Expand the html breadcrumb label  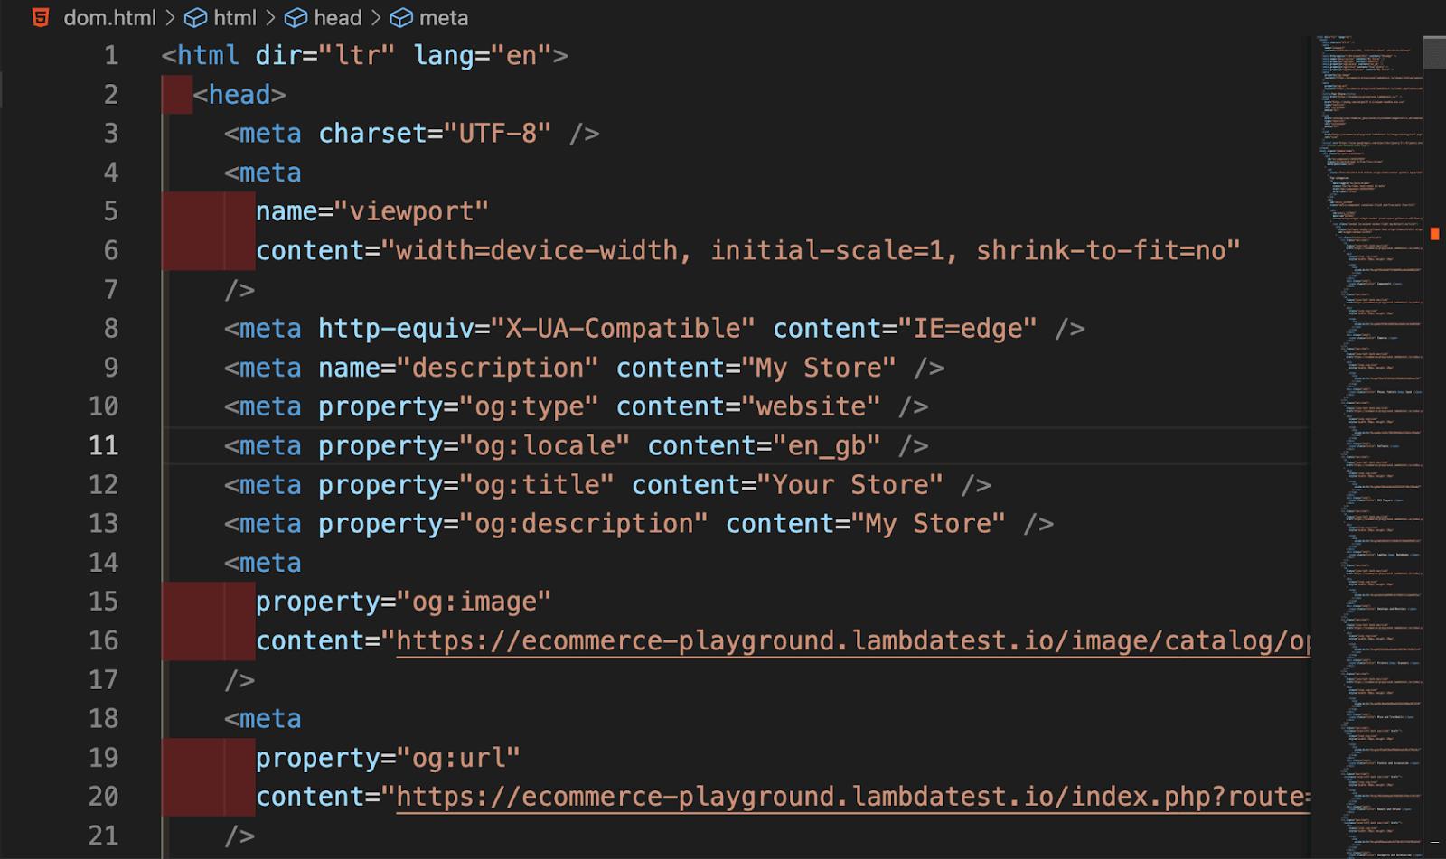tap(235, 18)
